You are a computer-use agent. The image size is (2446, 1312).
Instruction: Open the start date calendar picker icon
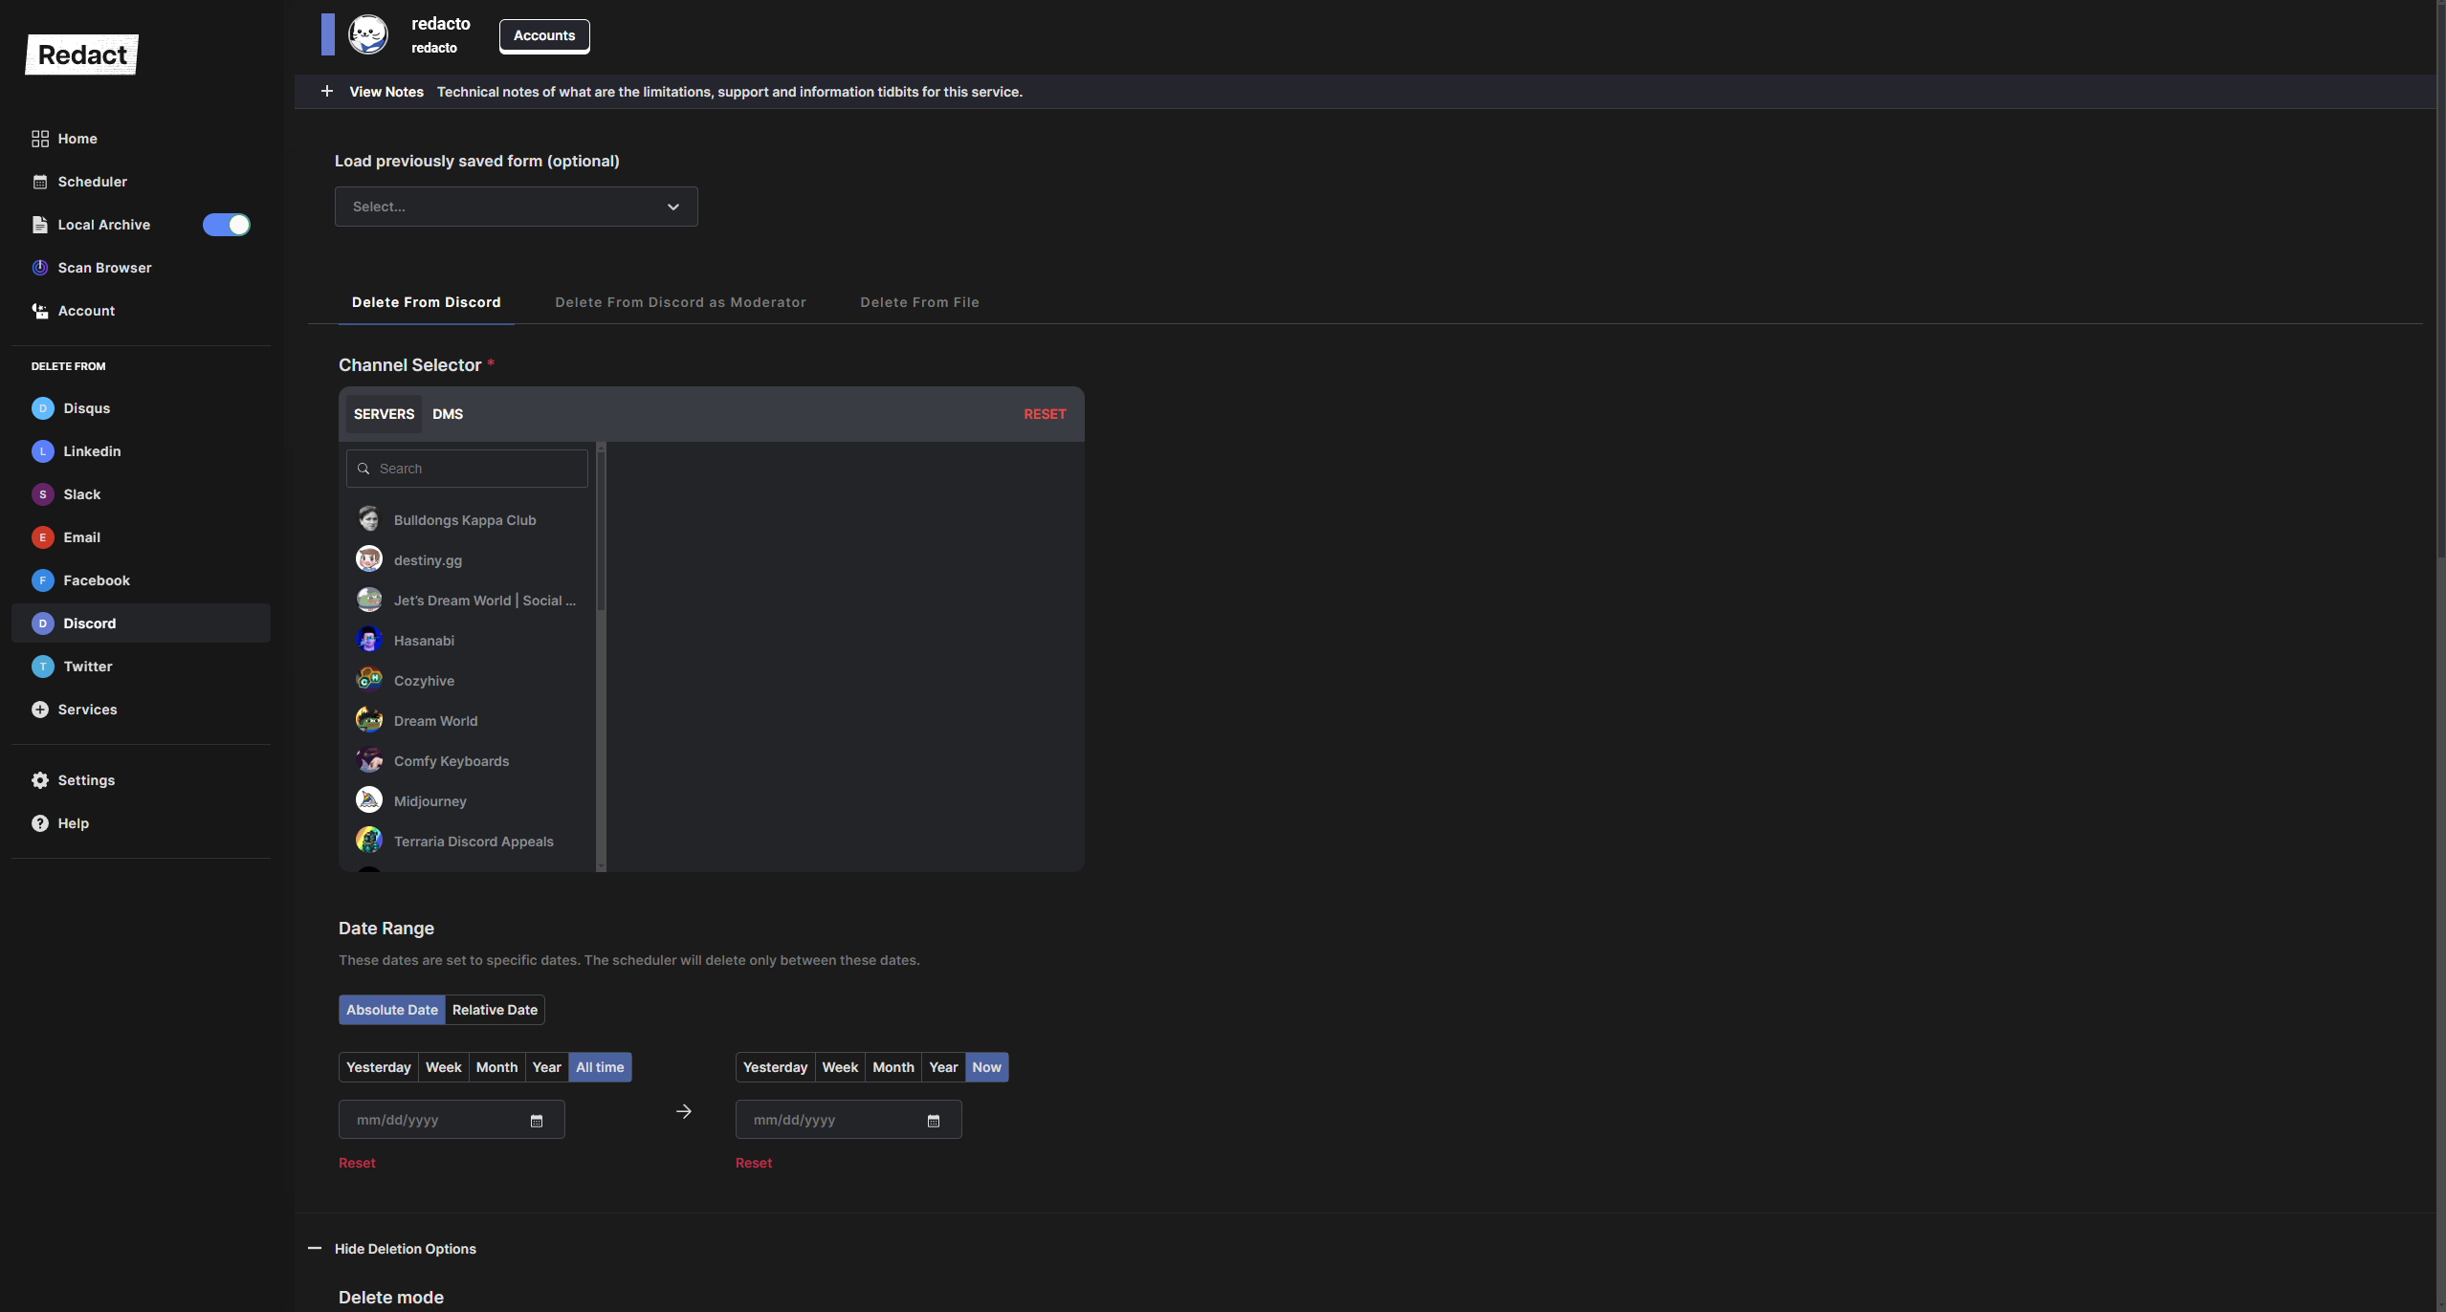537,1121
